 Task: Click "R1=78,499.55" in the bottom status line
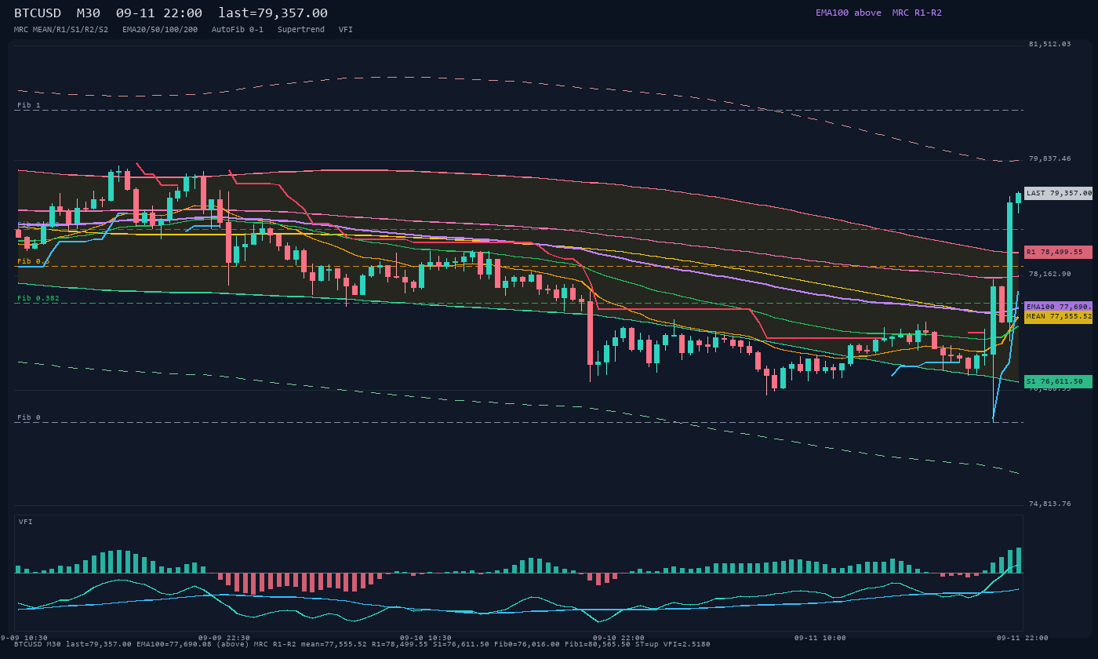[400, 644]
